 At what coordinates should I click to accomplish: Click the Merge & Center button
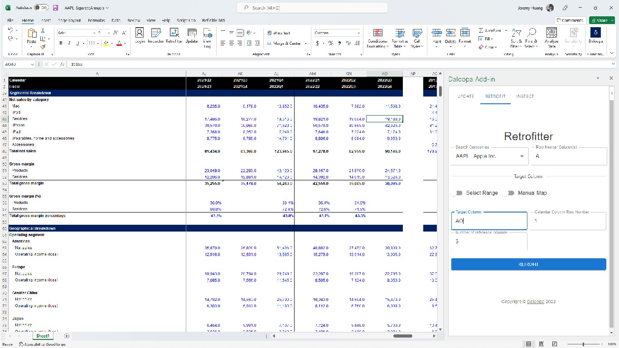coord(284,43)
